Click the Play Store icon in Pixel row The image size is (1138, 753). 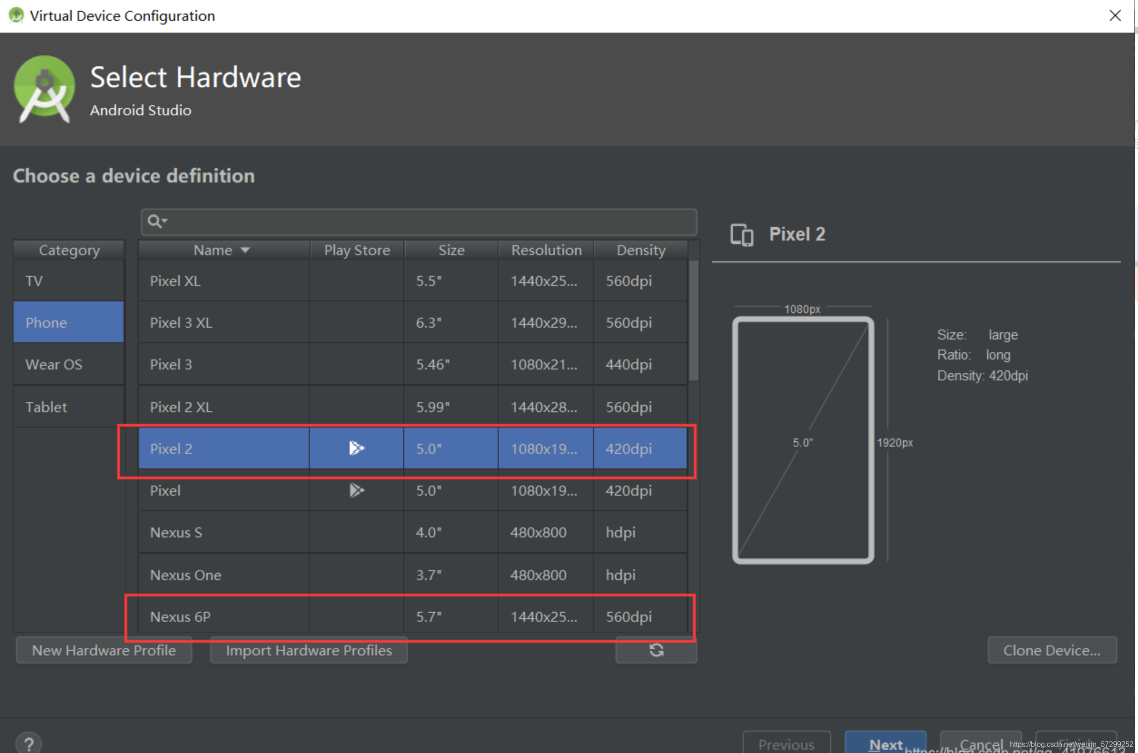[x=356, y=490]
